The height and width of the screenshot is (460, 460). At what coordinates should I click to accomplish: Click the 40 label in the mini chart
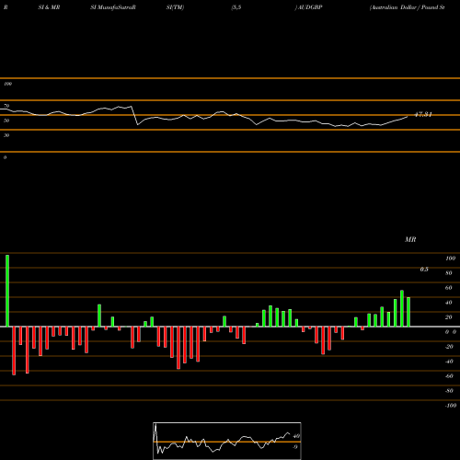pos(296,436)
